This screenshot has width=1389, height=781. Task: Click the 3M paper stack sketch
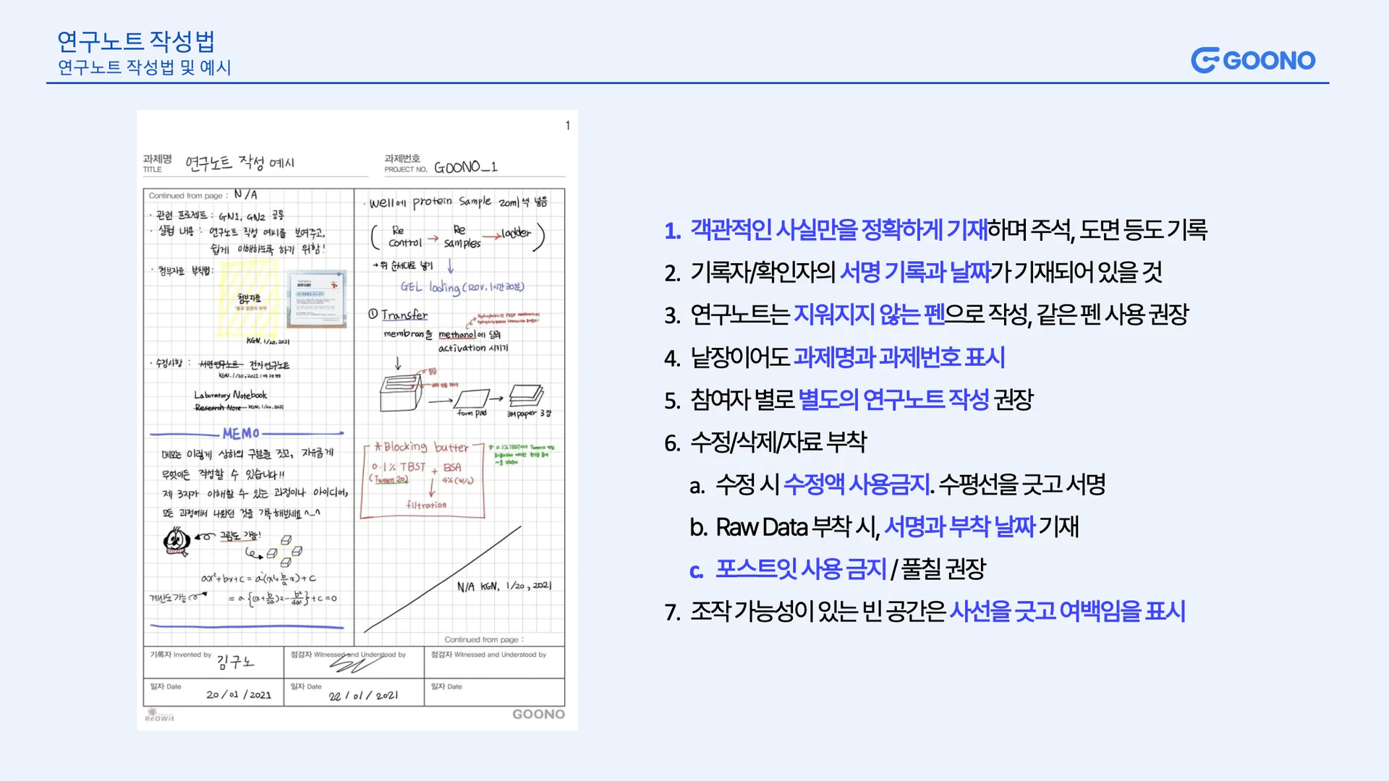click(x=527, y=396)
